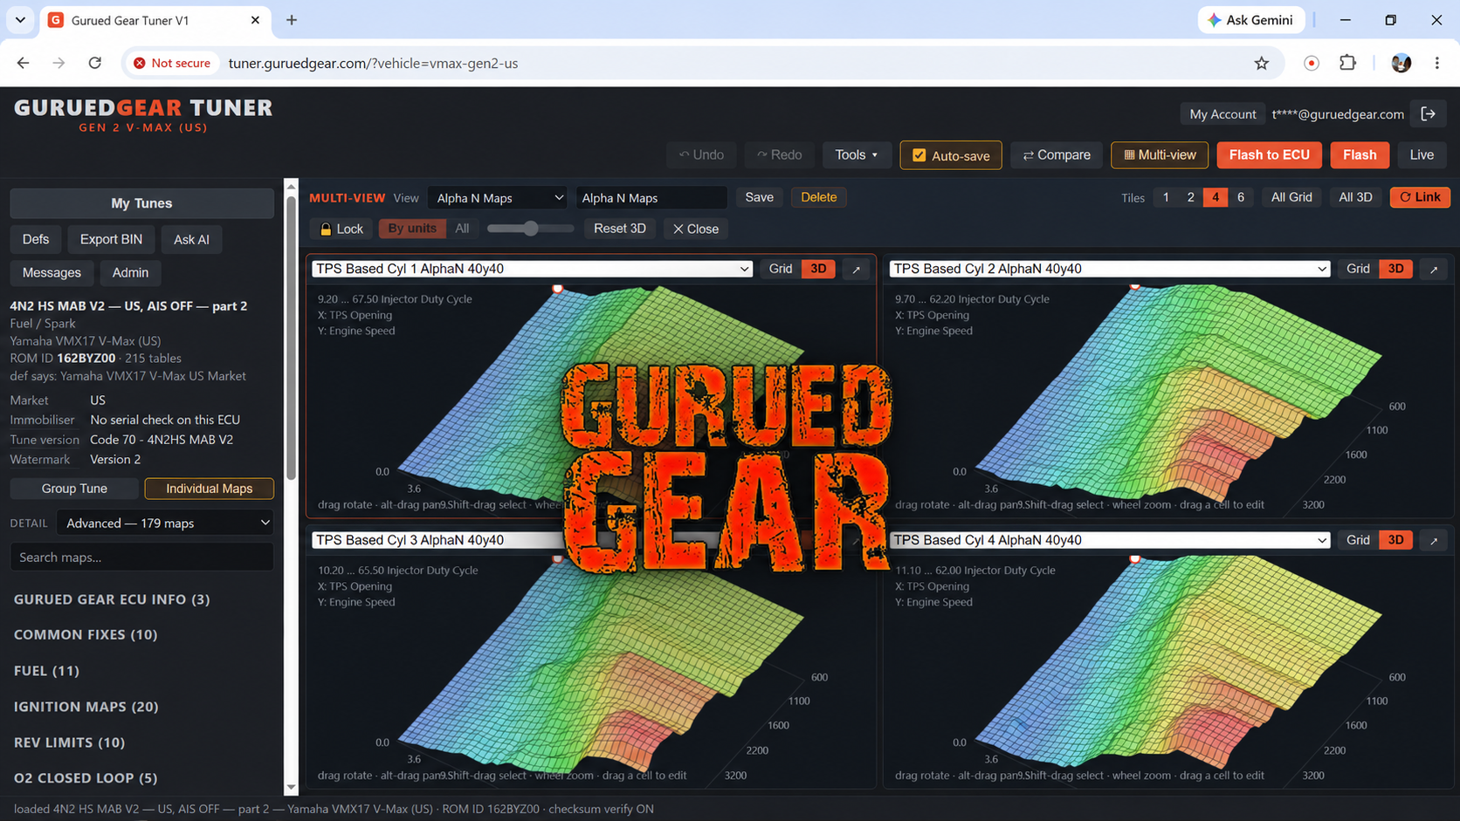Pop out the Cyl 4 AlphaN tile
This screenshot has height=821, width=1460.
[1434, 540]
